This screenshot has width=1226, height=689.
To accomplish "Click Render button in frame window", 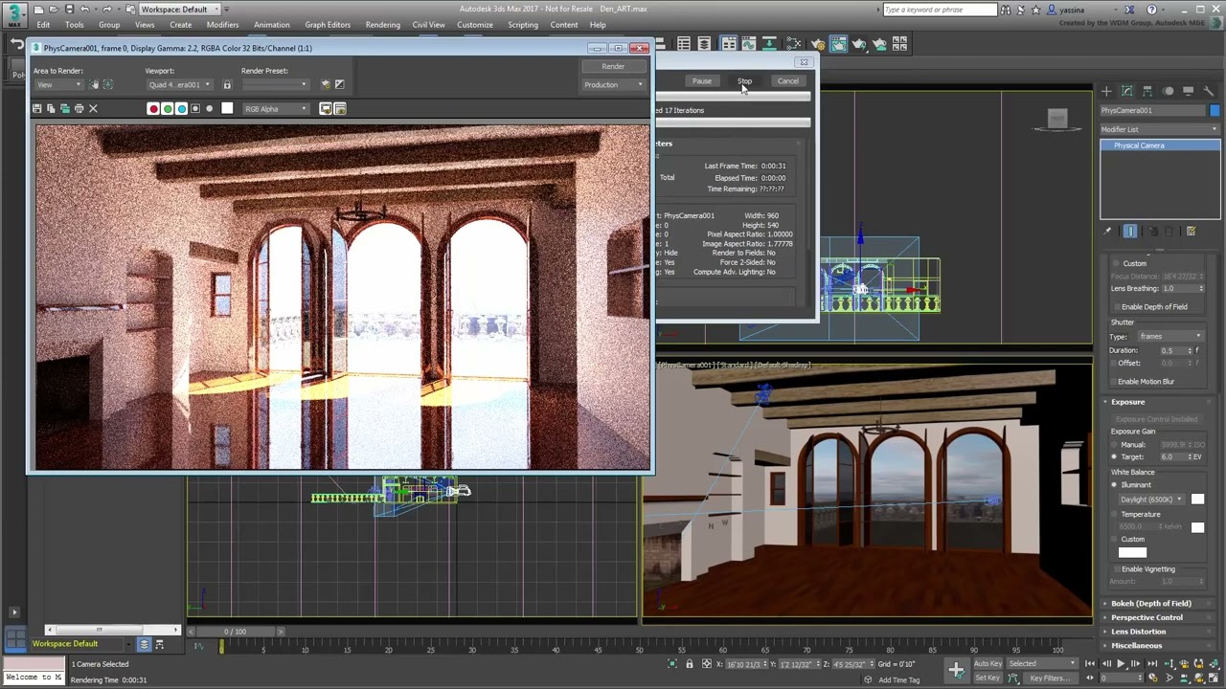I will 613,66.
